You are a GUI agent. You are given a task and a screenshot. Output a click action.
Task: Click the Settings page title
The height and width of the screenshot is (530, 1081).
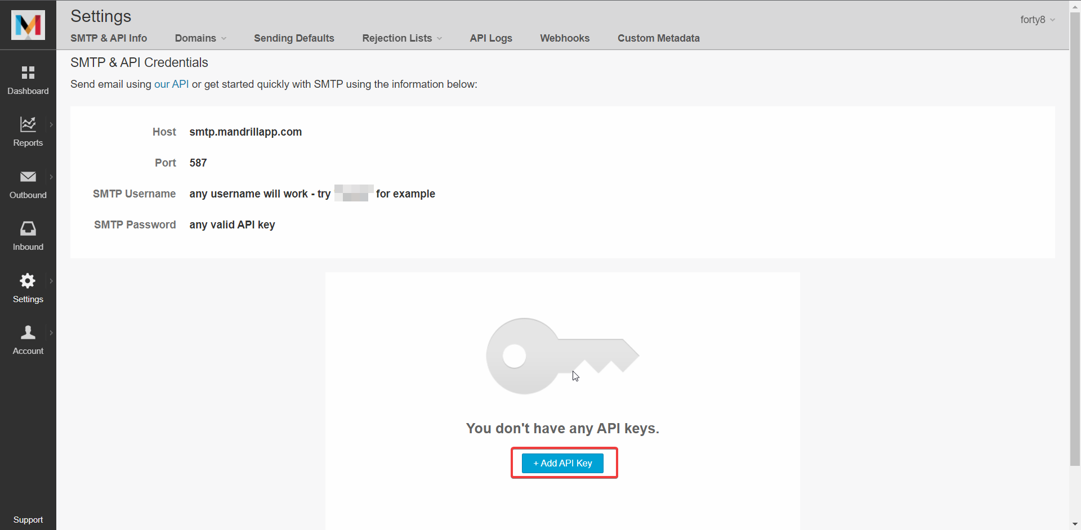click(101, 16)
